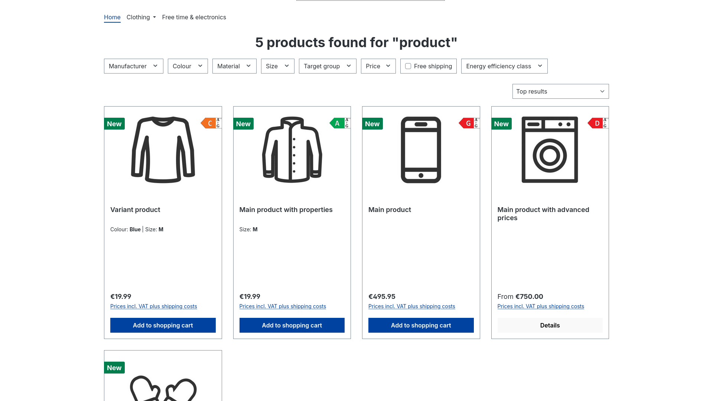713x401 pixels.
Task: Click the mittens product image
Action: (163, 388)
